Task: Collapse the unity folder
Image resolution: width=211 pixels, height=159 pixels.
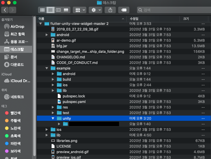Action: click(53, 119)
